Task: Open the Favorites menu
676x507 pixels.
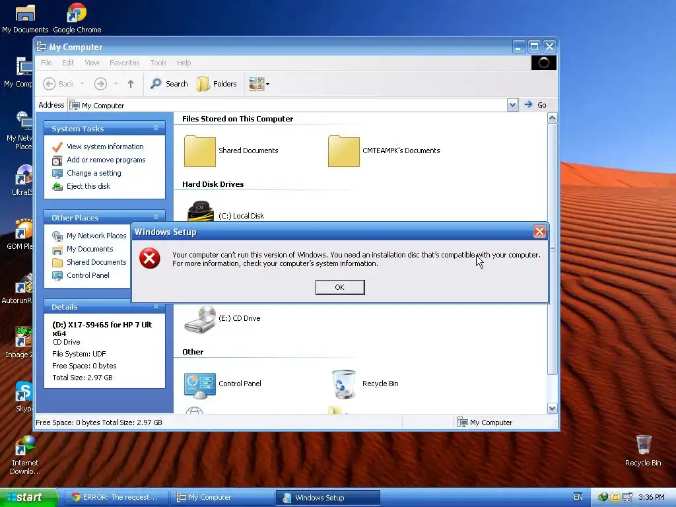Action: click(124, 63)
